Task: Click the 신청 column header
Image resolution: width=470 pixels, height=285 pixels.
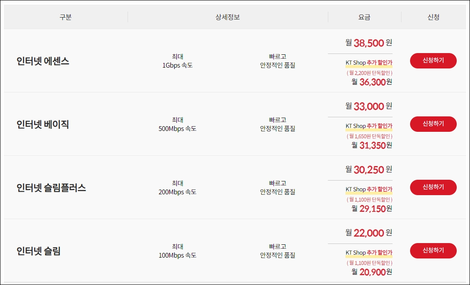Action: (x=433, y=16)
